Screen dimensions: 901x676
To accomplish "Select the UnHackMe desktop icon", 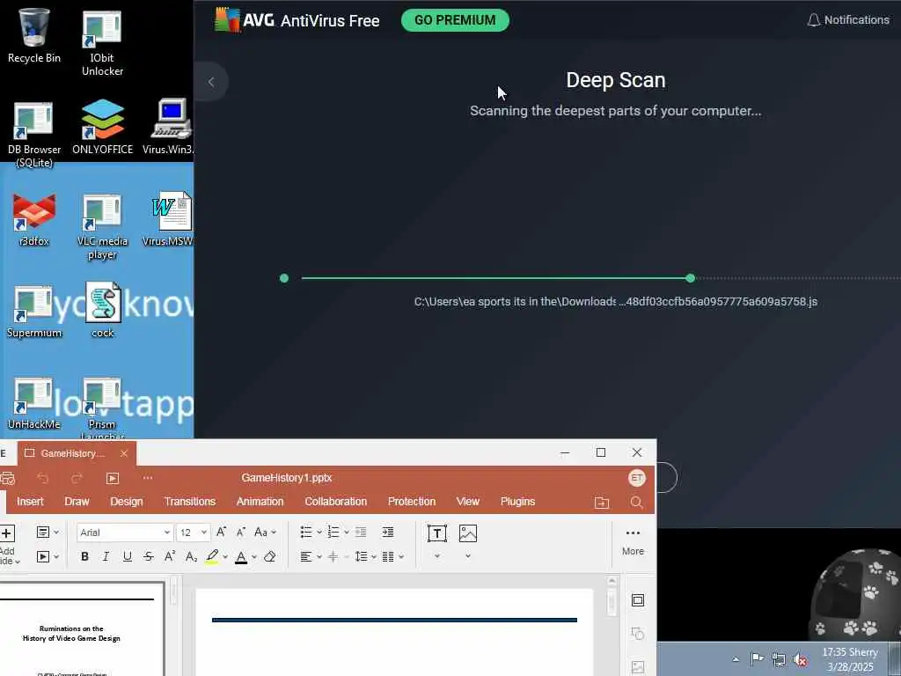I will [x=34, y=403].
